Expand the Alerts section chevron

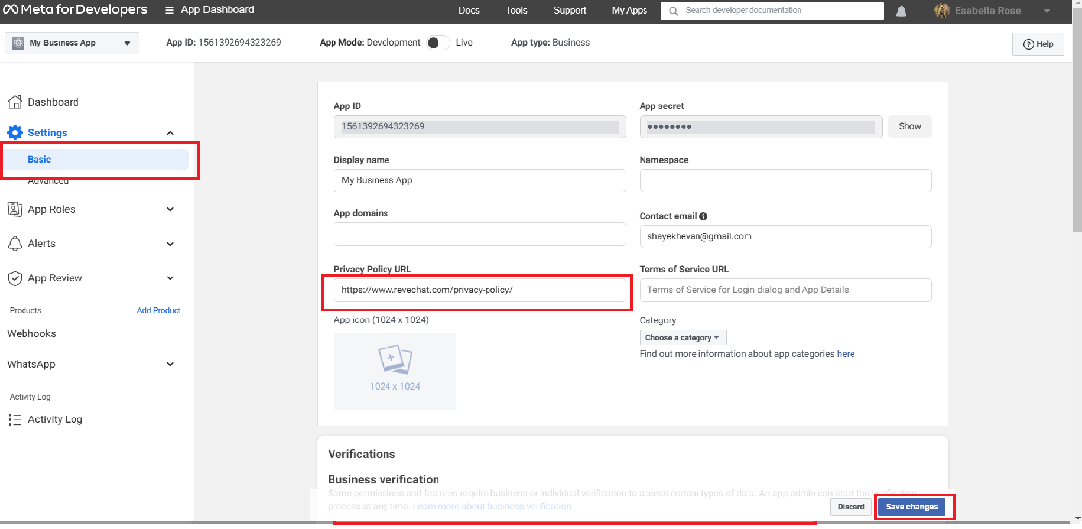pyautogui.click(x=170, y=244)
